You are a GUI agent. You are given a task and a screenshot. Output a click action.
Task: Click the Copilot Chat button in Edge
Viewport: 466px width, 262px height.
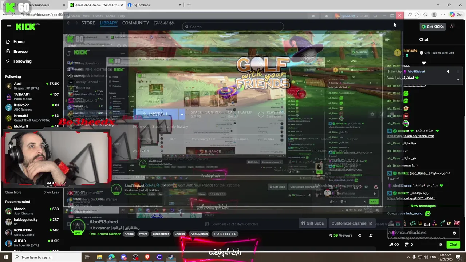pyautogui.click(x=456, y=15)
